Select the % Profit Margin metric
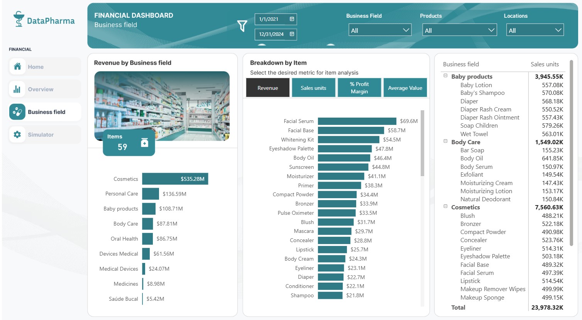582x320 pixels. (x=359, y=88)
